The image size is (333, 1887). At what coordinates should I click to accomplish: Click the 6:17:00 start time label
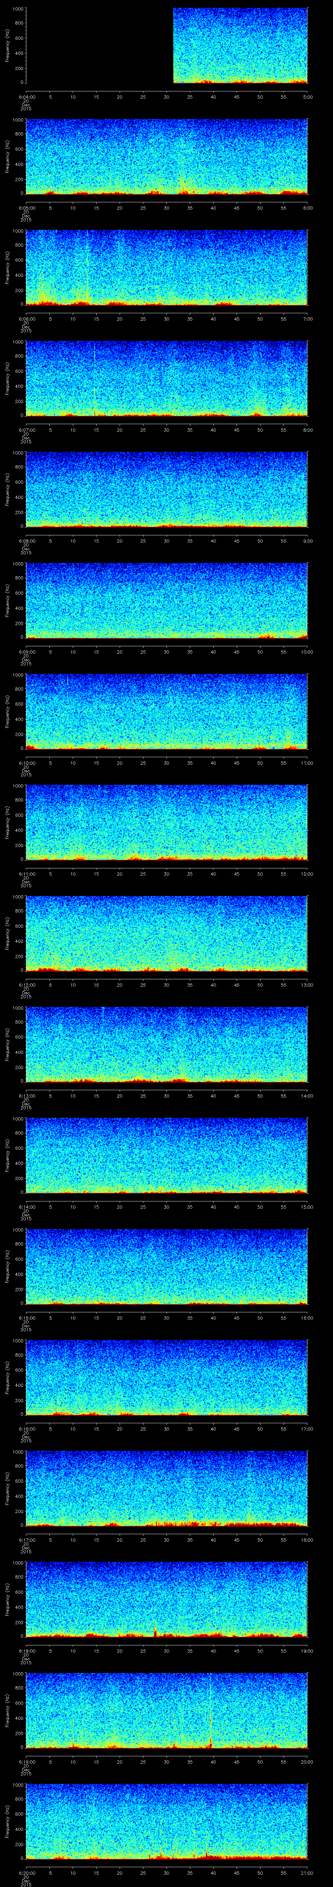click(x=26, y=1539)
